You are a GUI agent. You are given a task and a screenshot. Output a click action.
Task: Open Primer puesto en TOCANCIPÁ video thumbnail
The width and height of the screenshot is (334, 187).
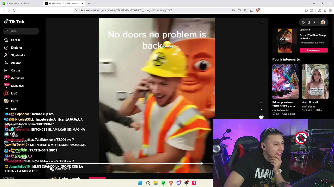[285, 82]
